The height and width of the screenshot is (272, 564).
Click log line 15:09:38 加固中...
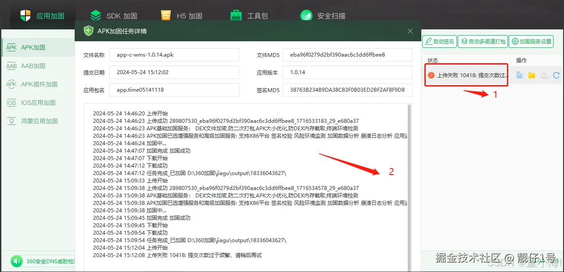130,210
